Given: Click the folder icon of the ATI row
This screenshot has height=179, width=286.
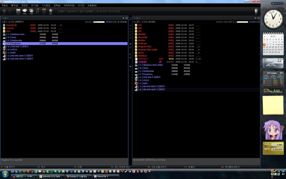Looking at the screenshot, I should point(136,25).
